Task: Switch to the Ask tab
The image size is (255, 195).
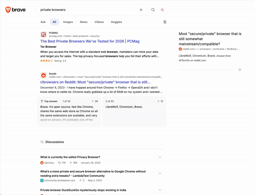Action: click(43, 22)
